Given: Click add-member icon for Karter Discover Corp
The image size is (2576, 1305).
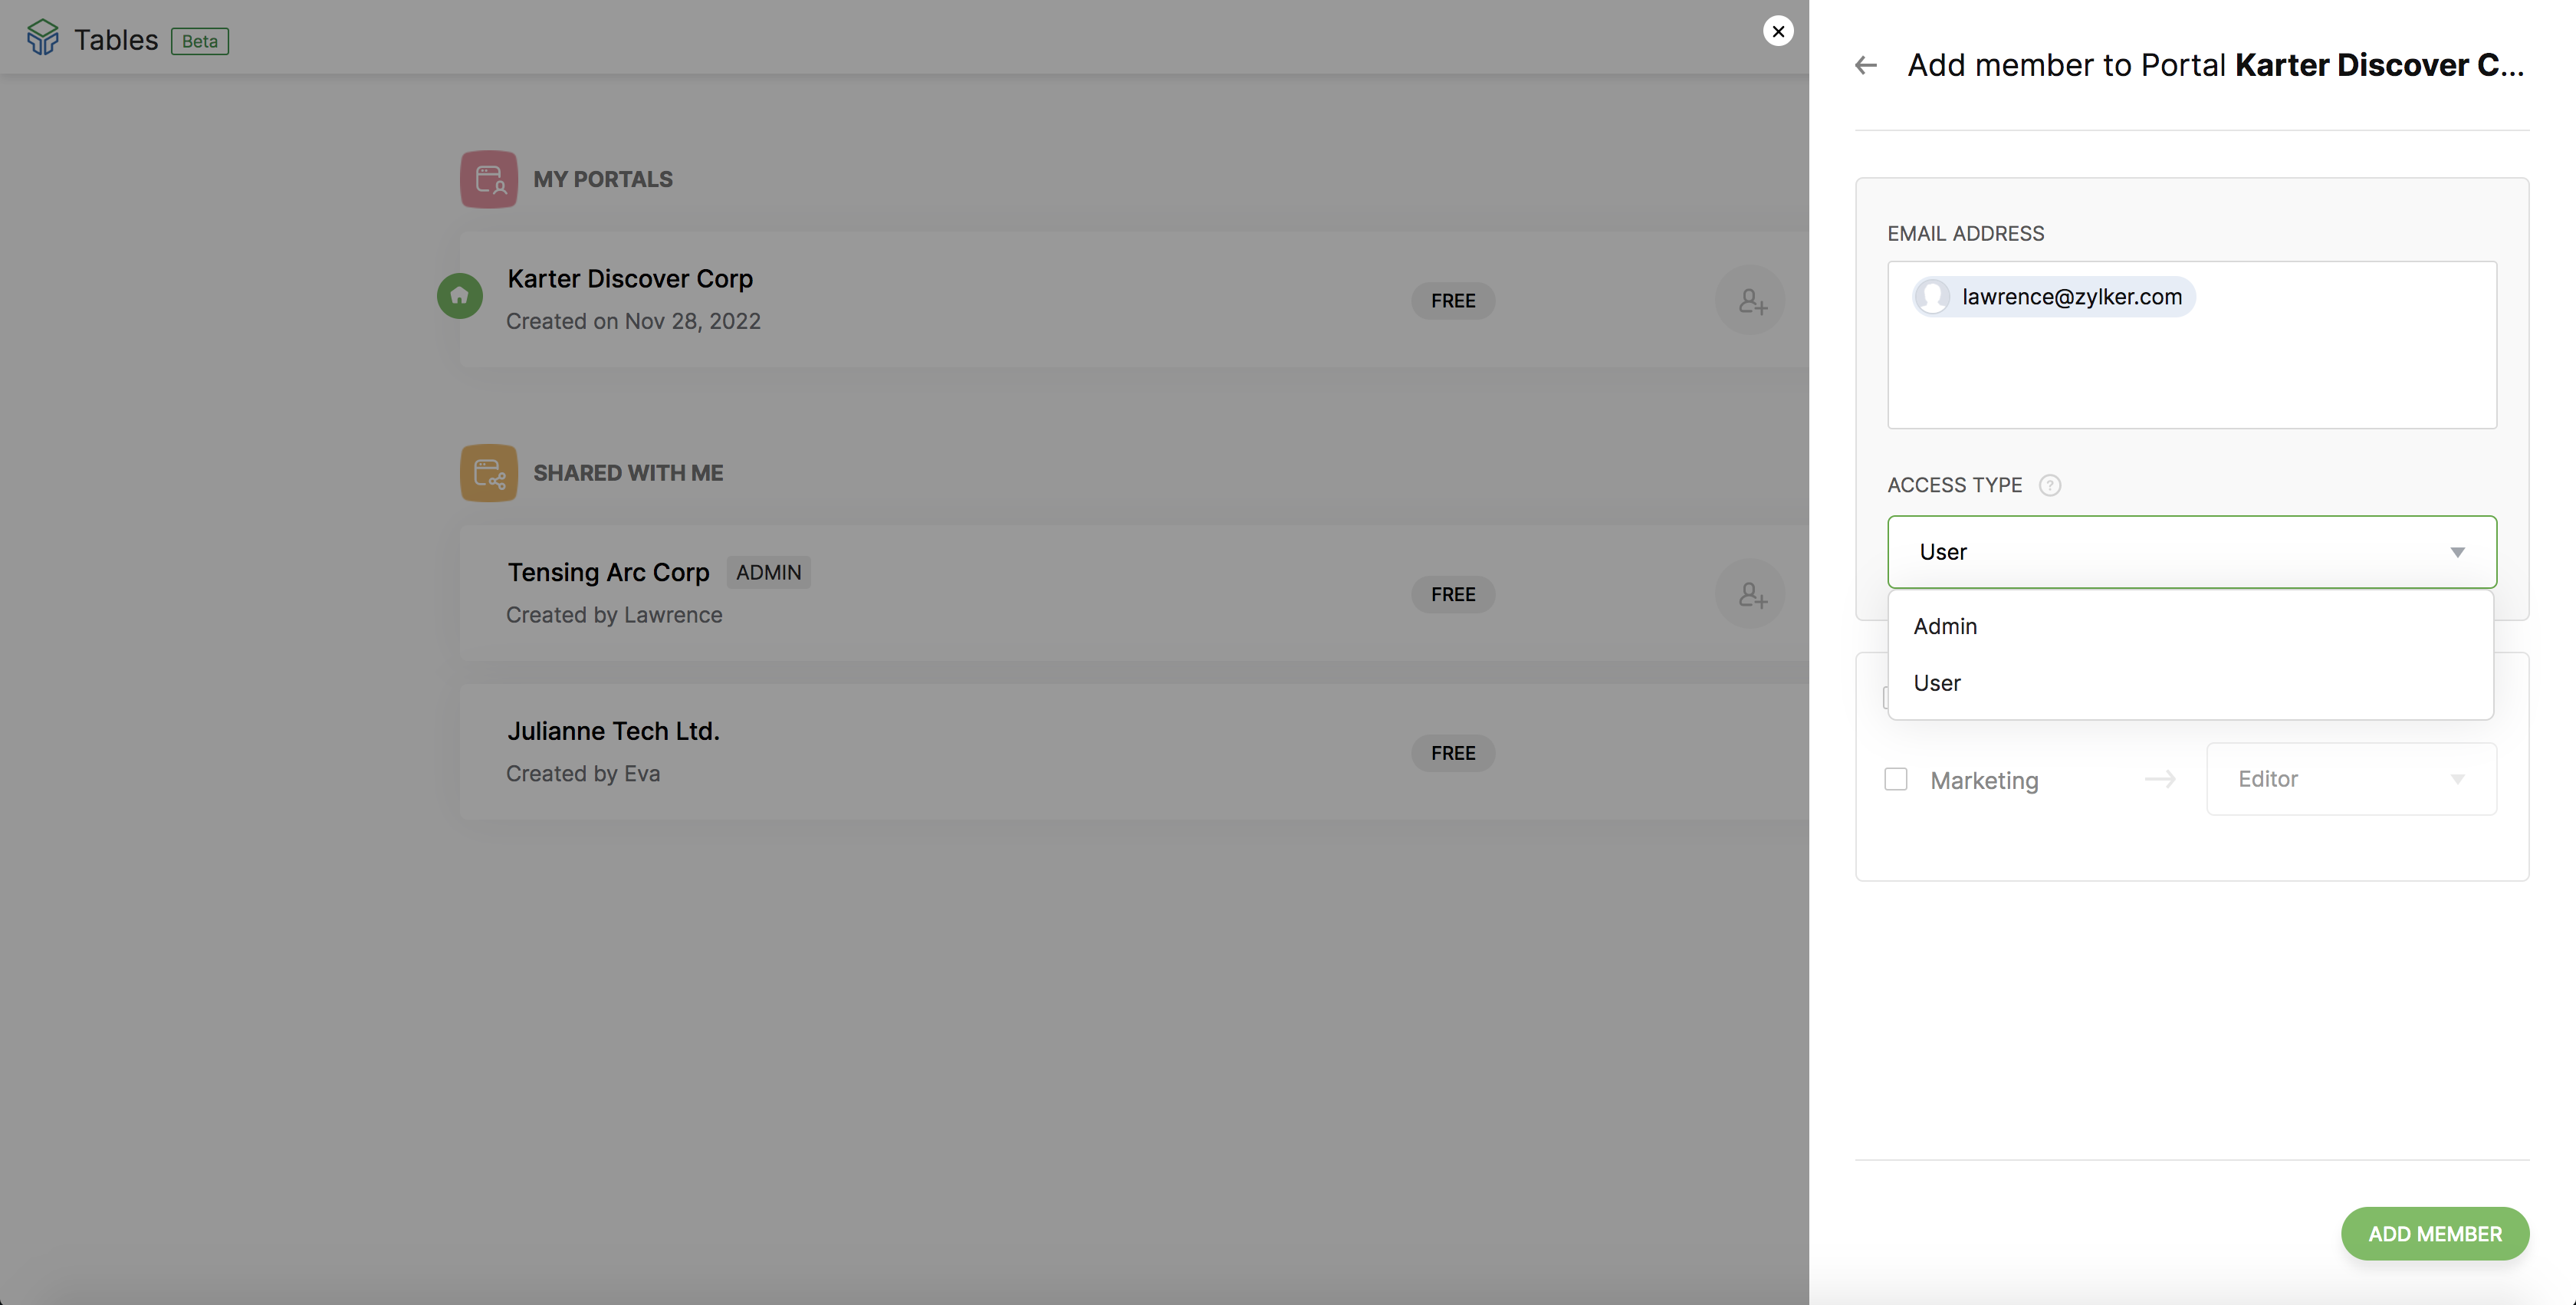Looking at the screenshot, I should pos(1750,300).
